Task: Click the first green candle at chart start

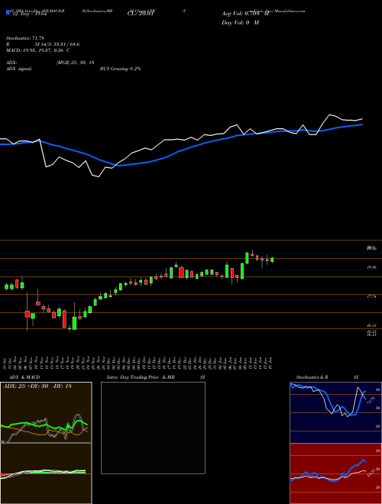Action: [x=6, y=286]
